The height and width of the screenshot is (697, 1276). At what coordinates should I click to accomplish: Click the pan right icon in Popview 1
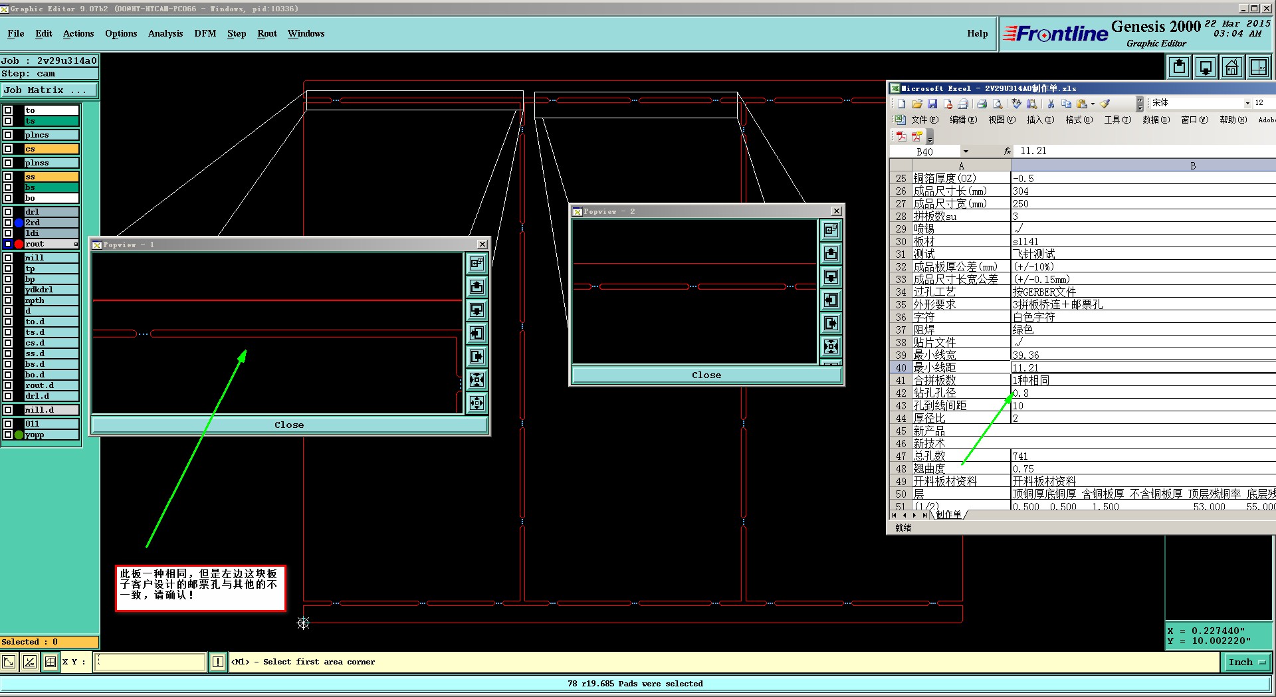[x=477, y=356]
